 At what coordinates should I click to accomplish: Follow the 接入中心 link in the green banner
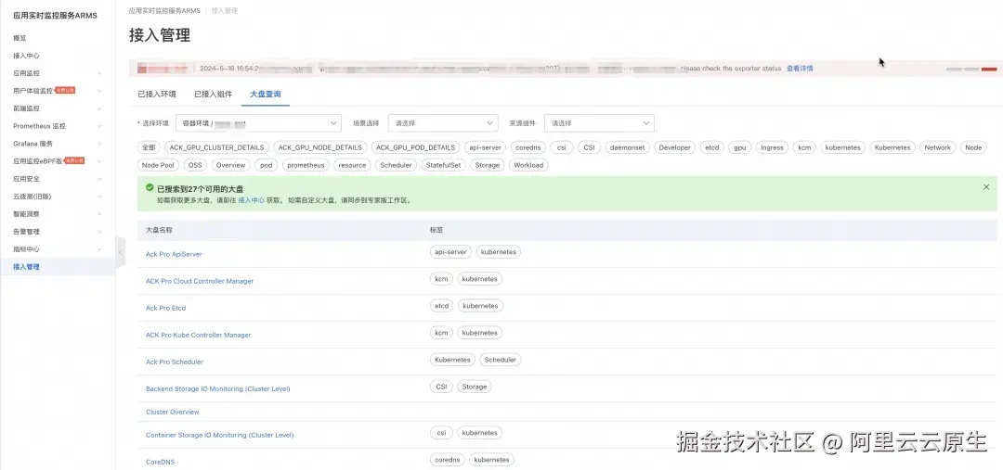click(x=252, y=200)
